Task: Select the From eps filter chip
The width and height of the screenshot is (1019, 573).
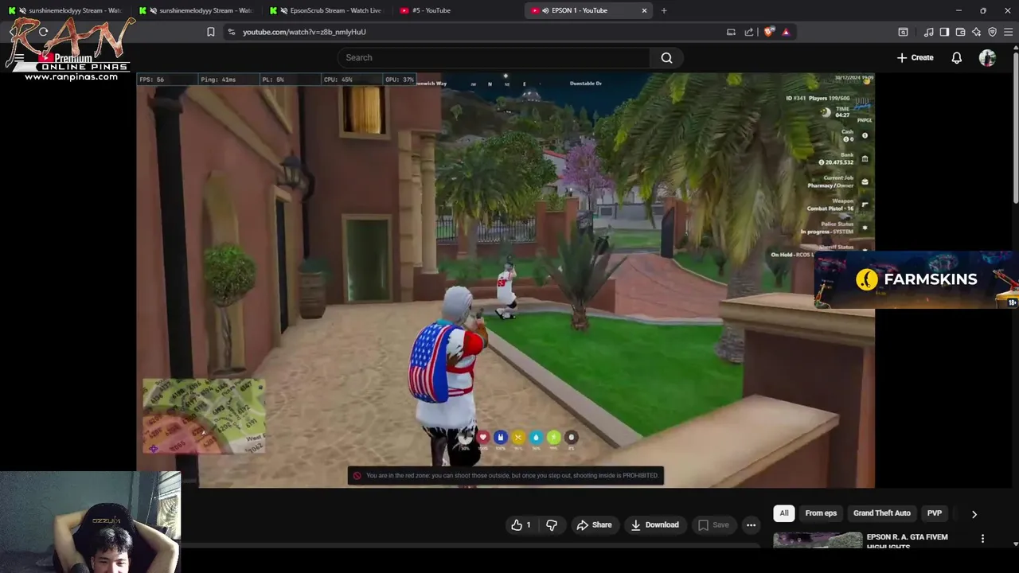Action: pyautogui.click(x=821, y=513)
